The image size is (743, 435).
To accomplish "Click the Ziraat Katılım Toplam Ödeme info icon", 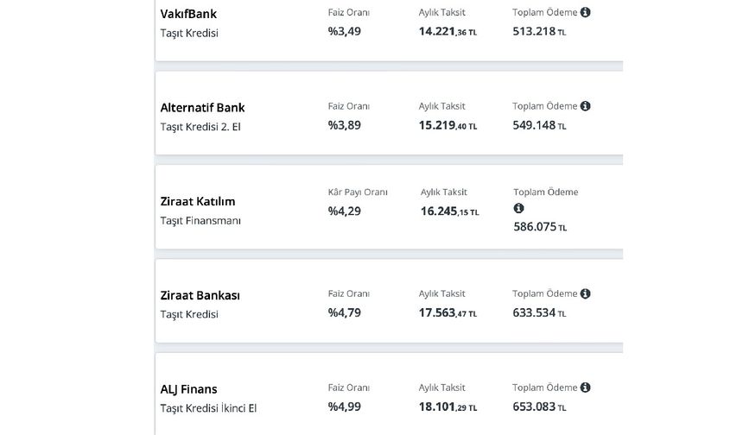I will coord(518,209).
